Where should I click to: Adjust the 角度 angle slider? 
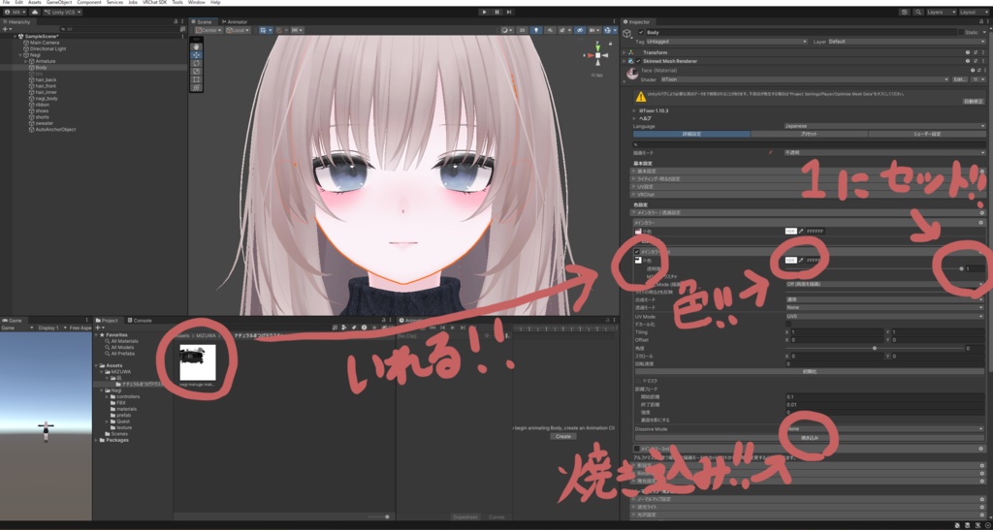point(874,349)
